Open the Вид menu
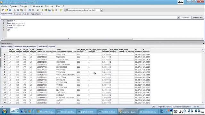The height and width of the screenshot is (115, 205). tap(58, 6)
